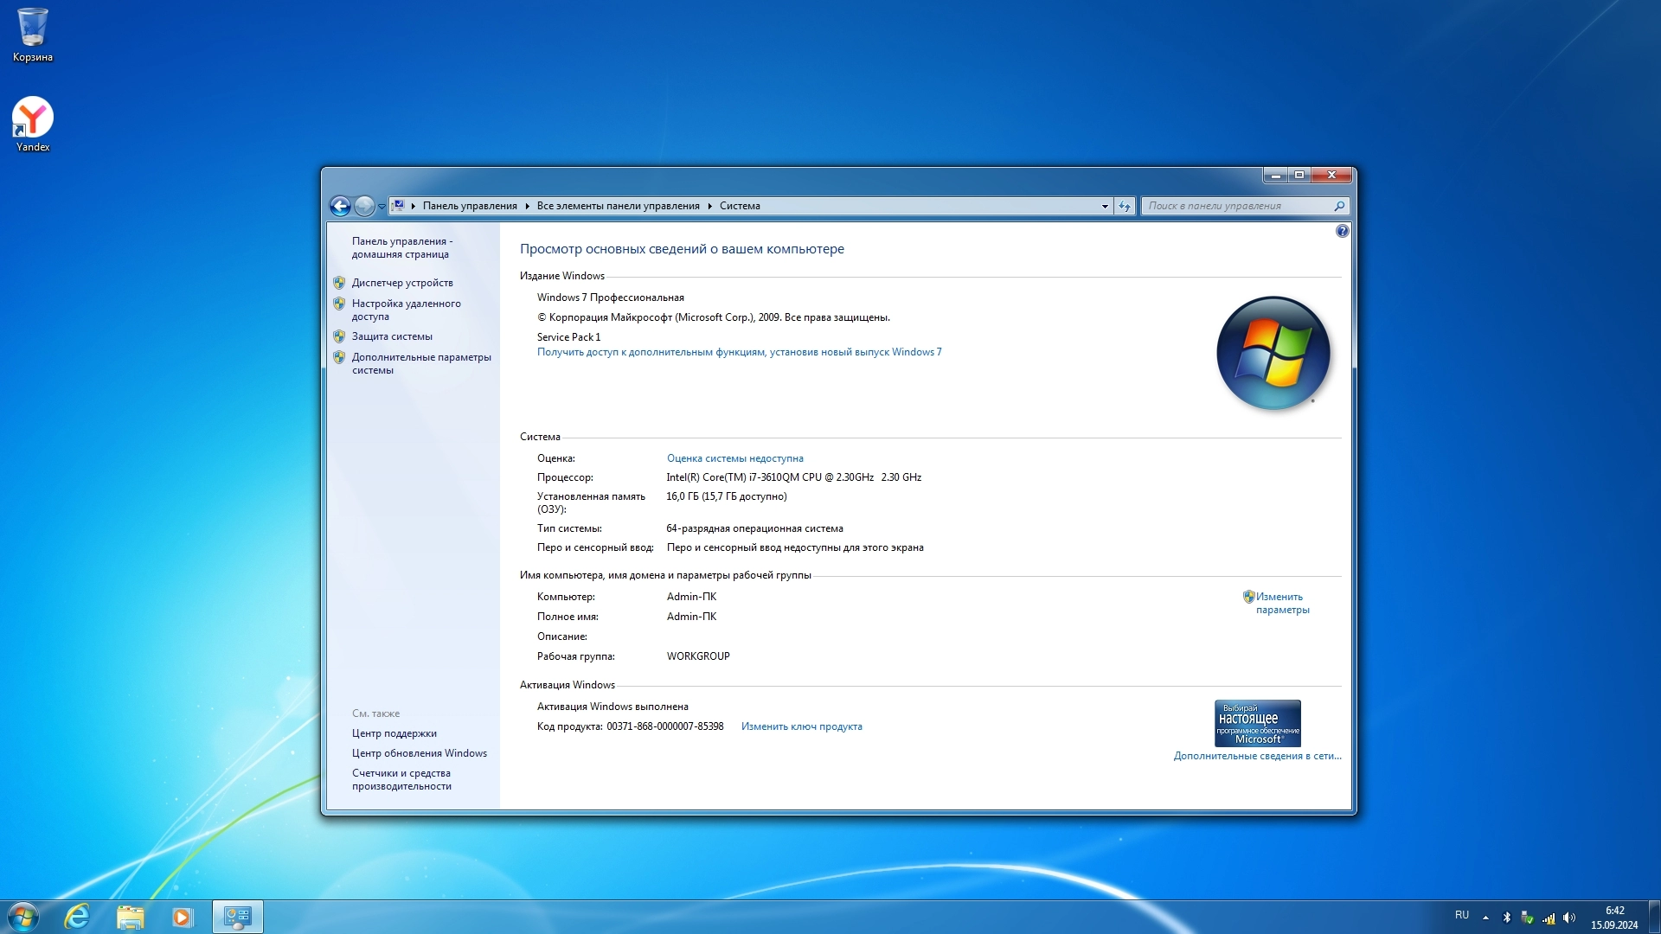Show hidden tray icons arrow
Viewport: 1661px width, 934px height.
pyautogui.click(x=1485, y=918)
